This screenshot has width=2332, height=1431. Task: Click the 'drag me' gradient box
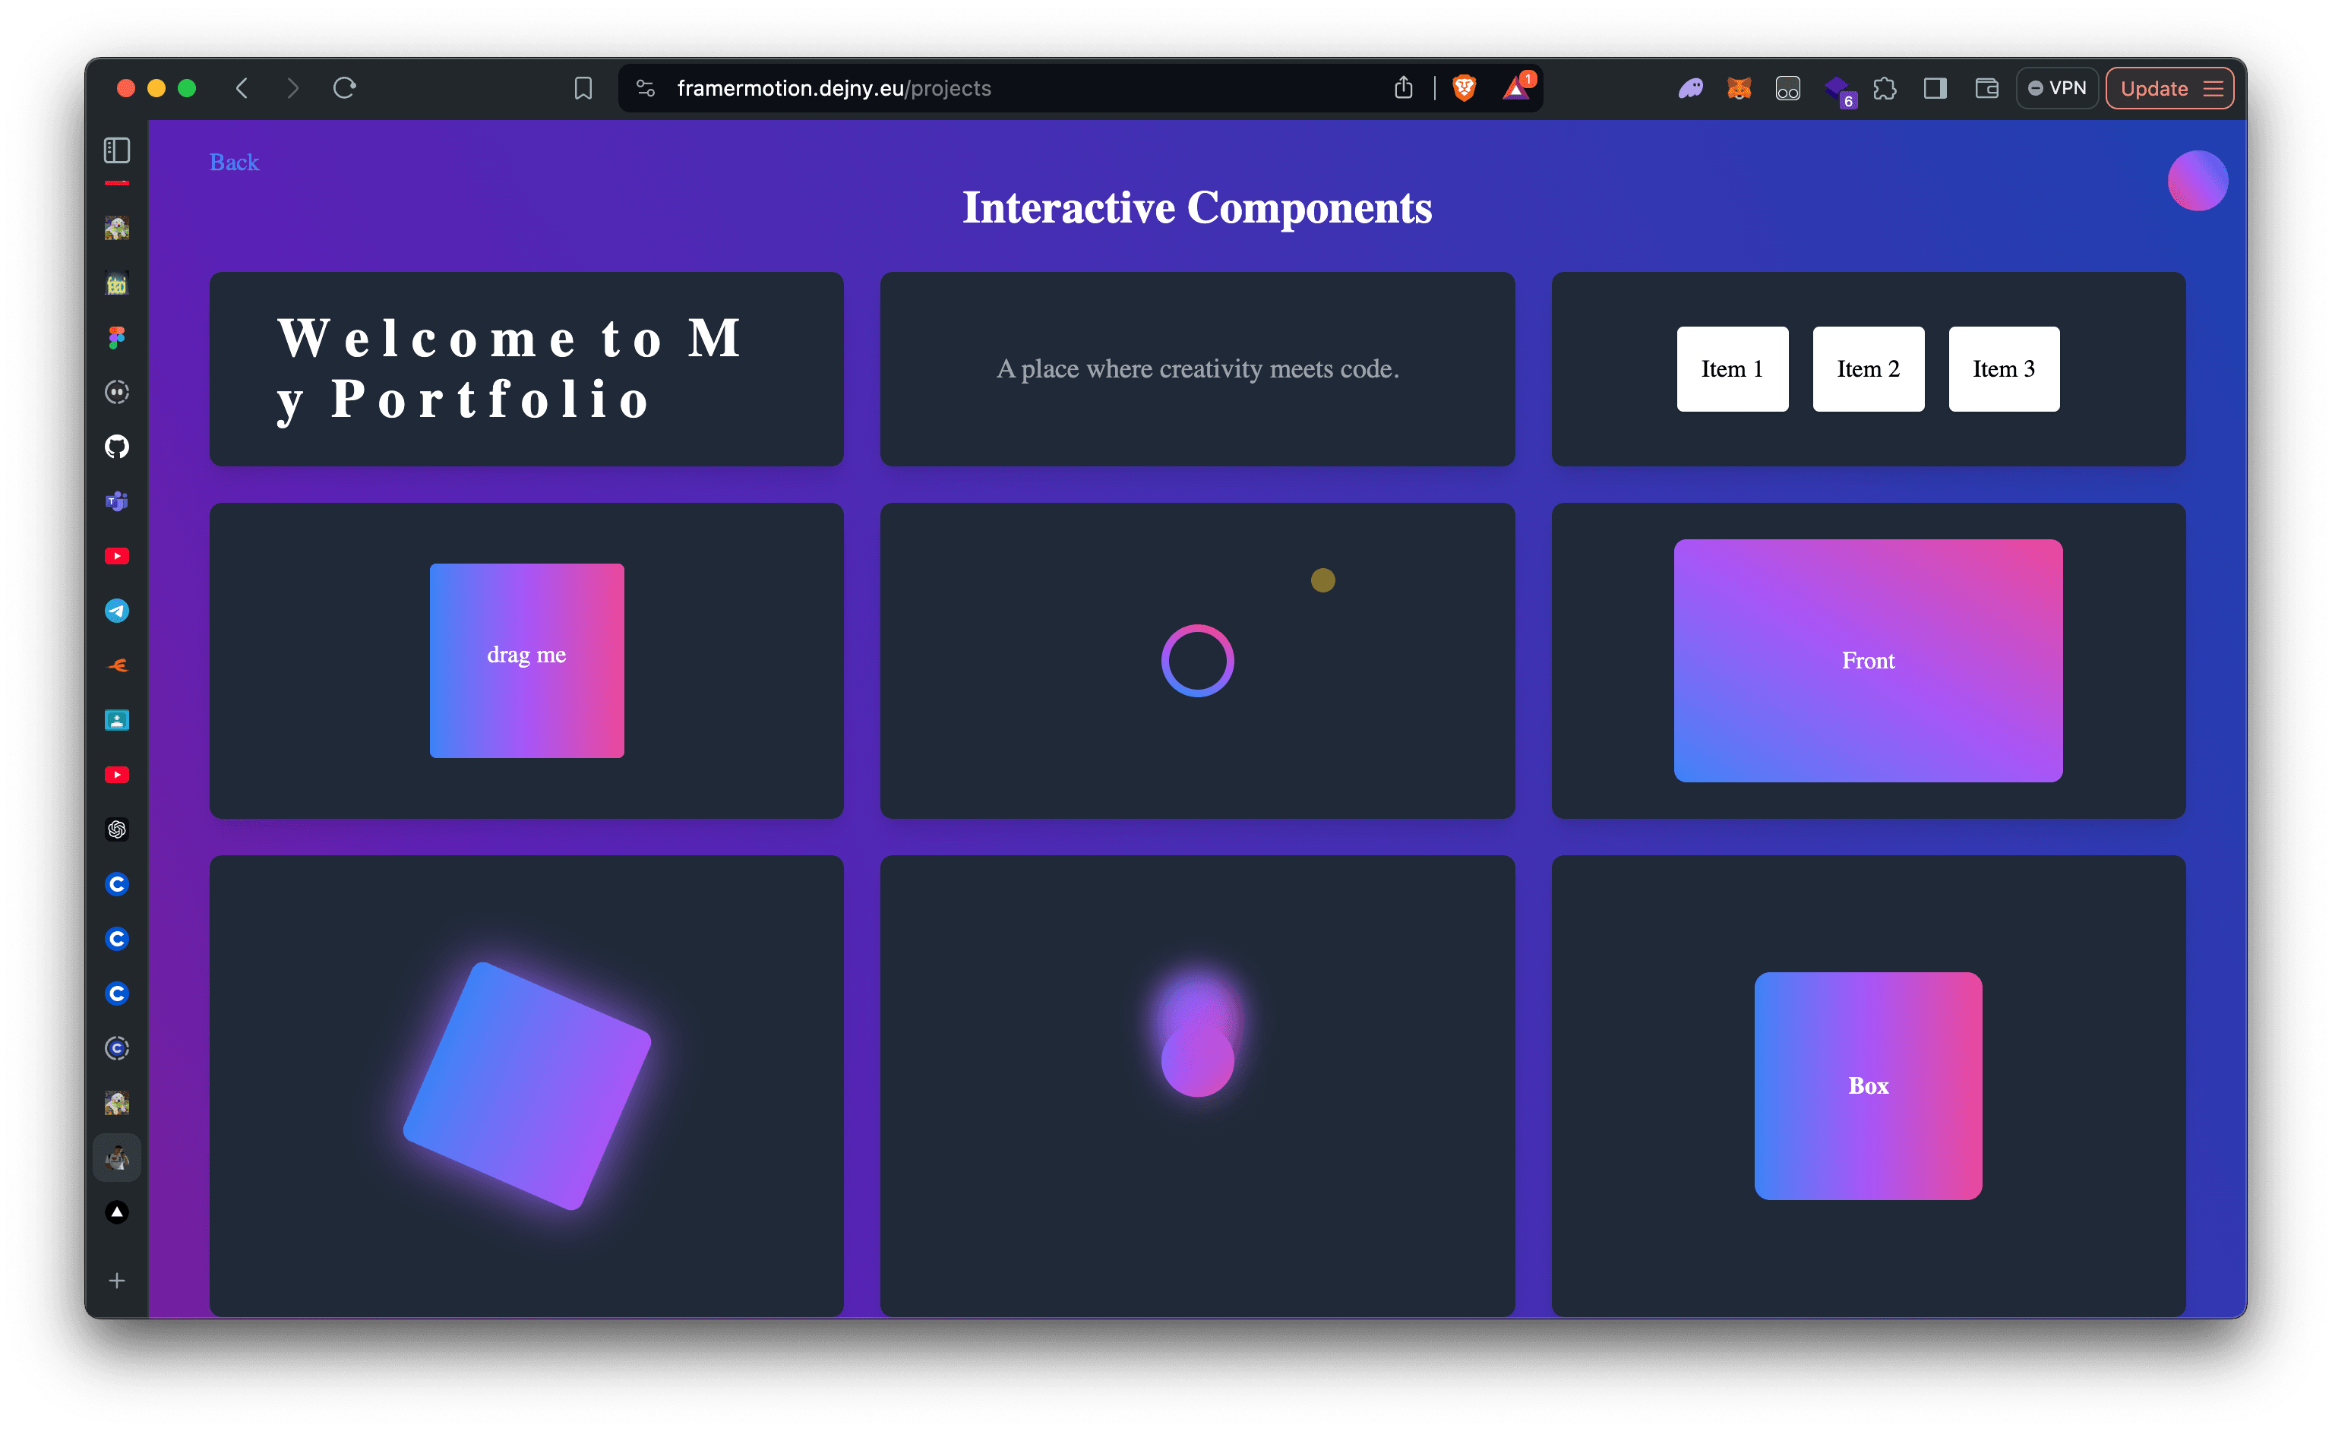coord(526,659)
